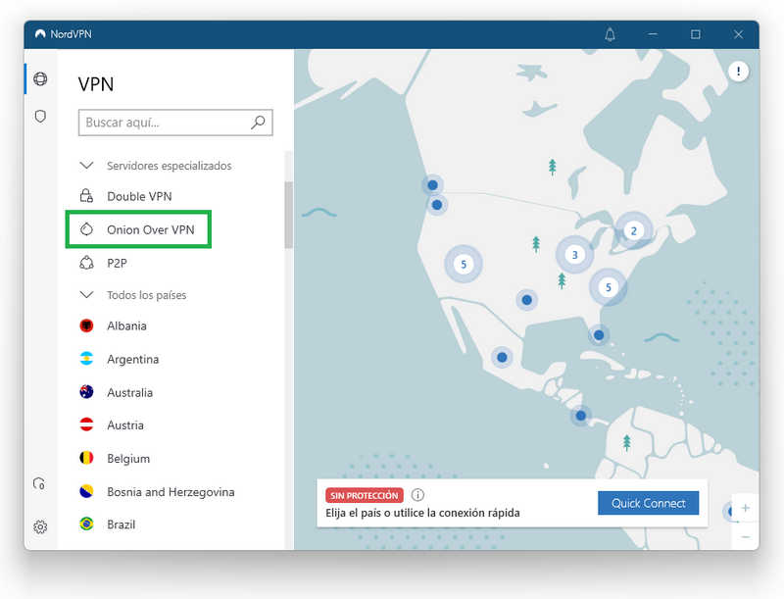
Task: Click the east coast cluster marker labeled 5
Action: coord(608,287)
